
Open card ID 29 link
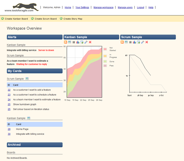9,129
